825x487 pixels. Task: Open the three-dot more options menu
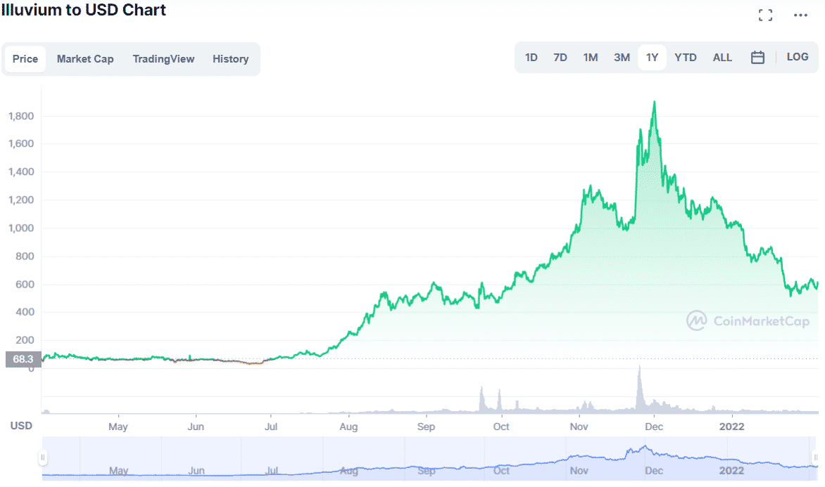pyautogui.click(x=800, y=15)
